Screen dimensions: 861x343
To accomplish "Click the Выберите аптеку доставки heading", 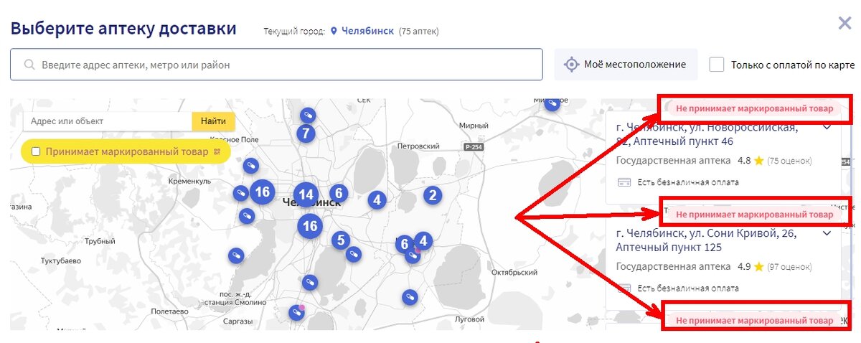I will point(123,29).
